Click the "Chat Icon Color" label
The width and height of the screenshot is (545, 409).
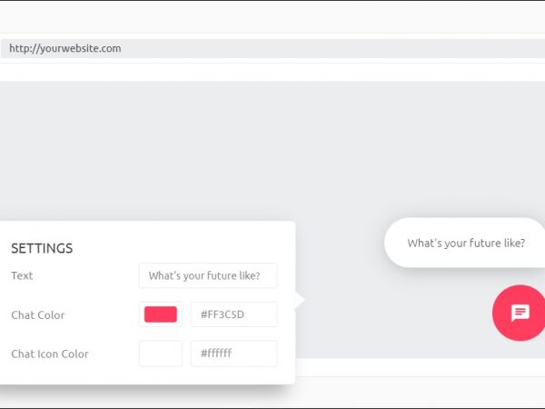(50, 354)
